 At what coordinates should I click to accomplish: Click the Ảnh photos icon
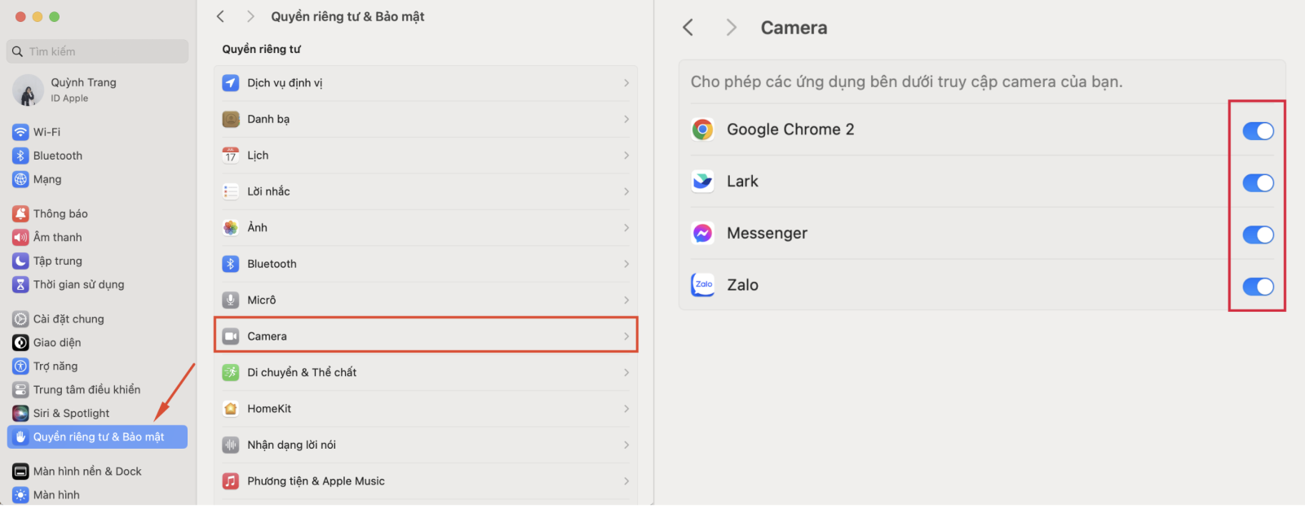pos(231,228)
